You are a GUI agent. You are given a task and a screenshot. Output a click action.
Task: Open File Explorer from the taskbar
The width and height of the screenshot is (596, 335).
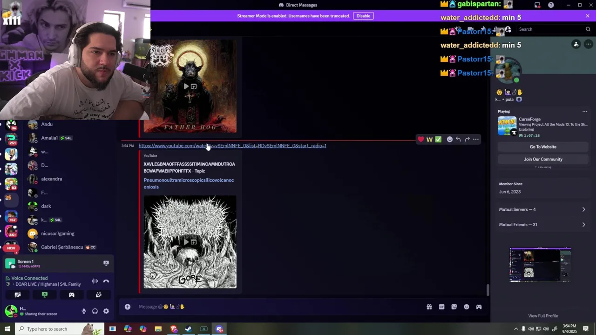pos(158,329)
